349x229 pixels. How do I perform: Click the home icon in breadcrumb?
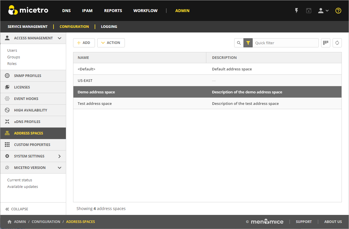pyautogui.click(x=9, y=222)
